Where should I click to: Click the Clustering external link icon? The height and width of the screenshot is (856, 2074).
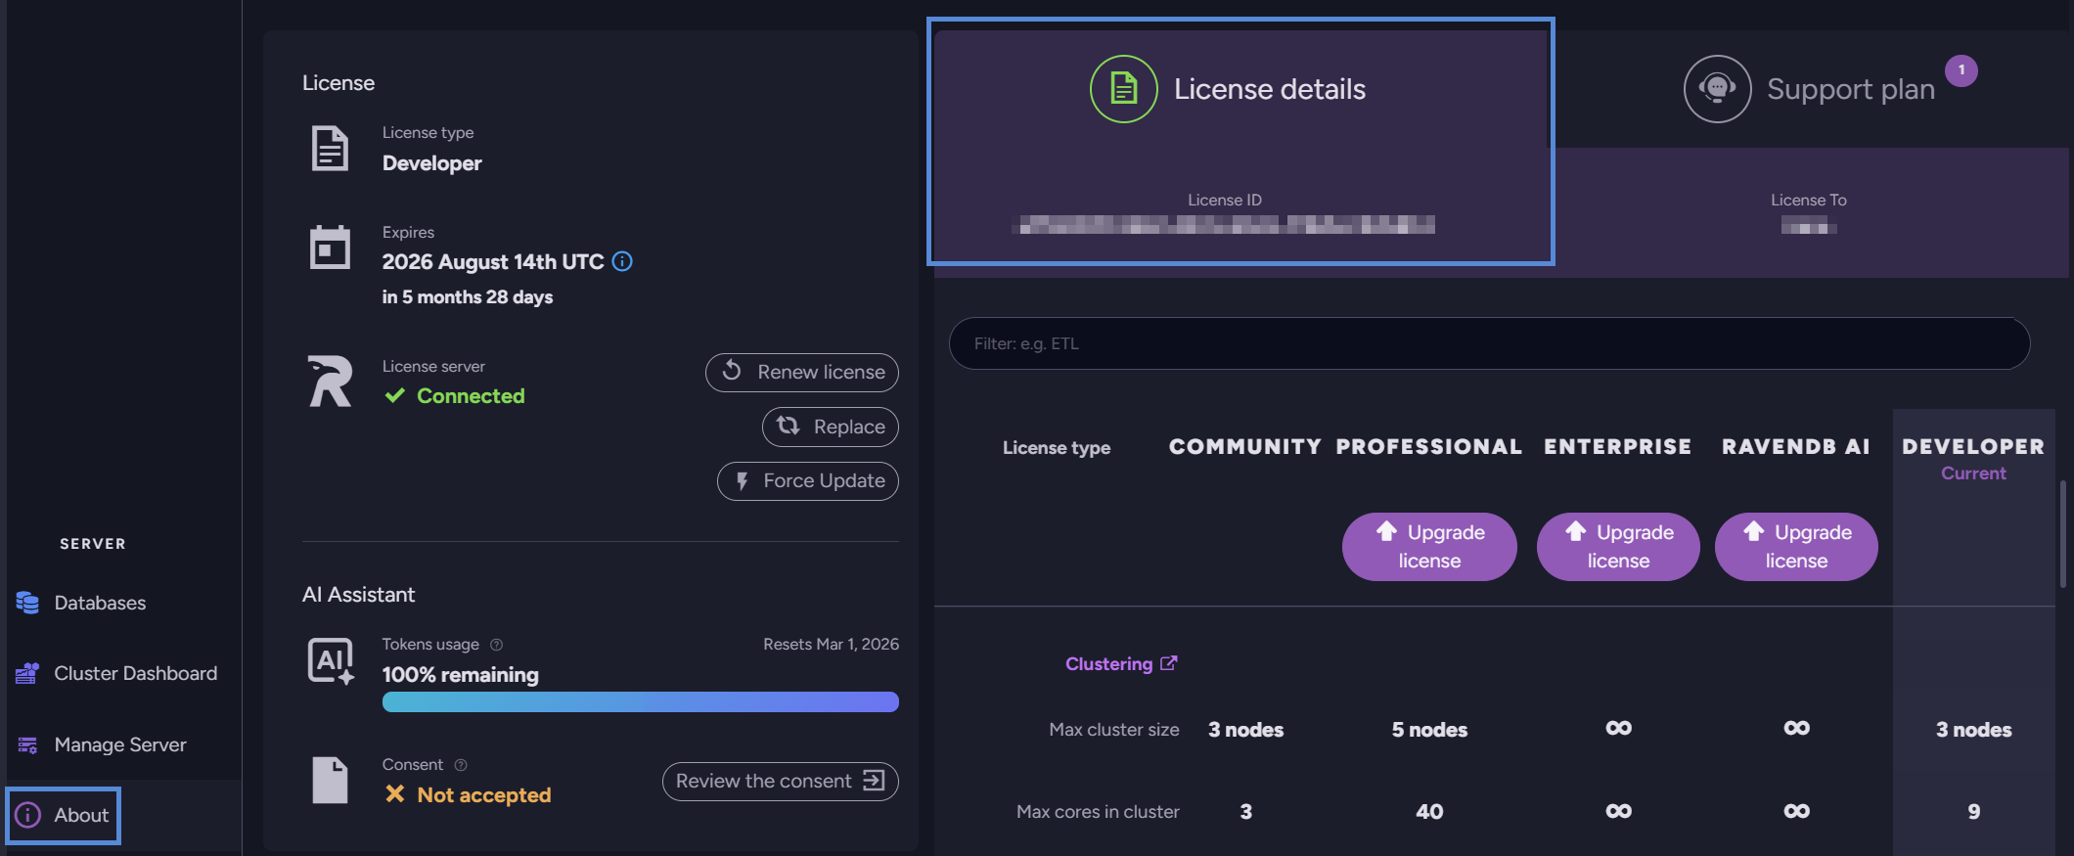pyautogui.click(x=1169, y=662)
